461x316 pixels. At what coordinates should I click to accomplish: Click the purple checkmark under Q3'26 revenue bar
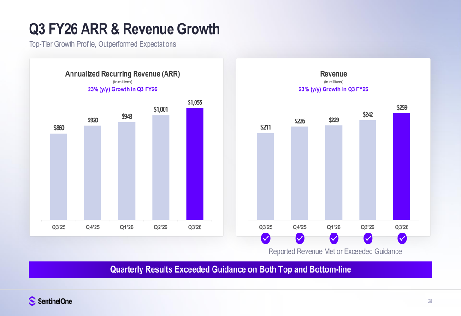pyautogui.click(x=402, y=238)
